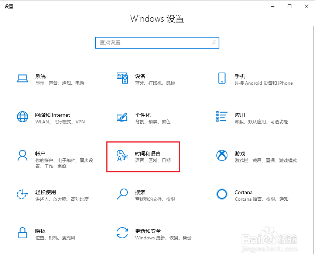Viewport: 315px width, 260px height.
Task: Open the Network globe icon
Action: [x=22, y=117]
